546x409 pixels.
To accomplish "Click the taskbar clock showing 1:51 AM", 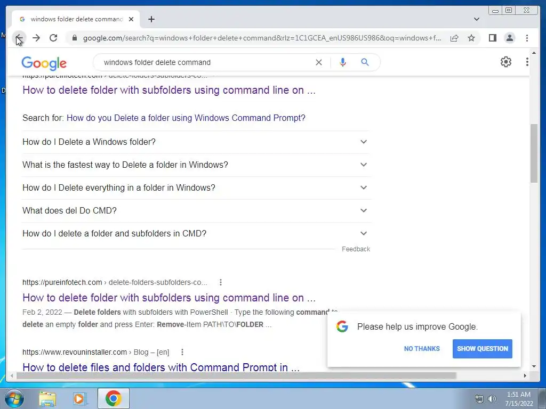I will click(x=519, y=398).
